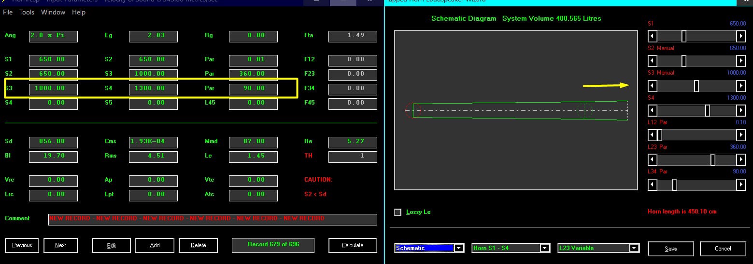Click the S1 field showing 650.00
753x264 pixels.
coord(53,61)
